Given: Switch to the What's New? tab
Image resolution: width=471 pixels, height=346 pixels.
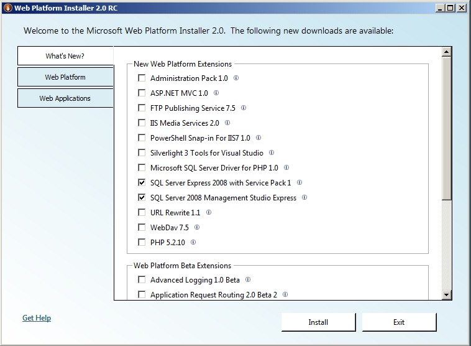Looking at the screenshot, I should tap(65, 56).
